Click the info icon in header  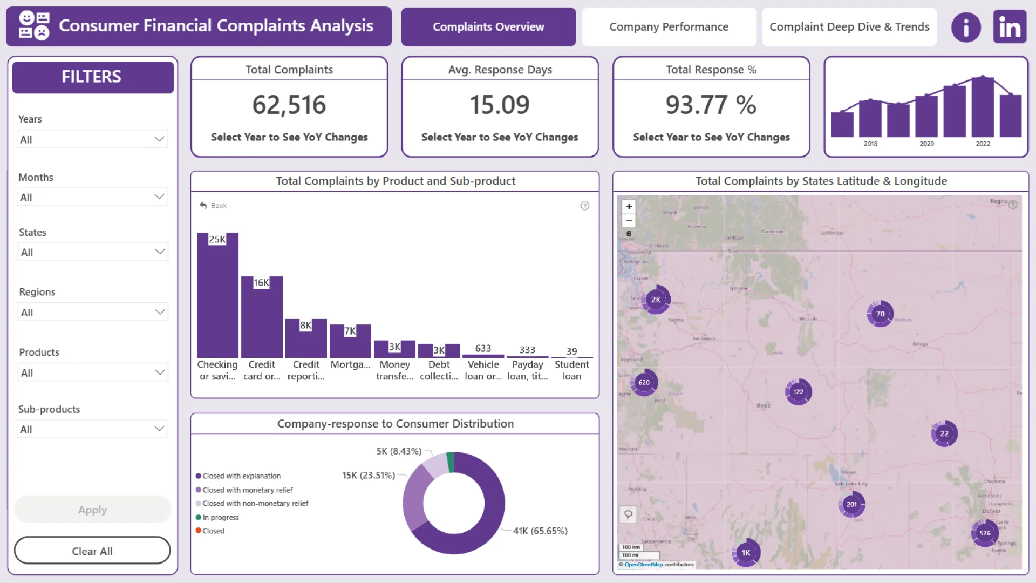coord(965,27)
